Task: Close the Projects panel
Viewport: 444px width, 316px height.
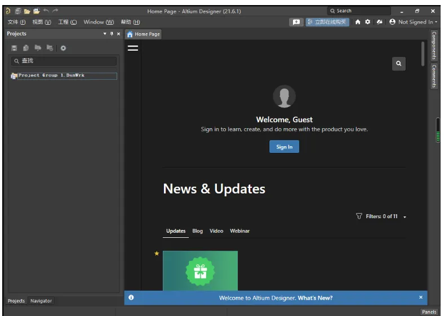Action: [119, 34]
